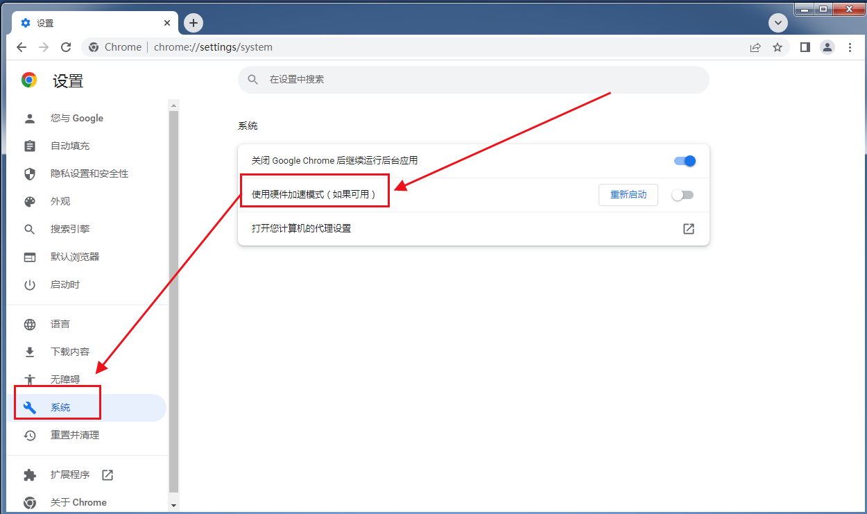Click sidebar scrollbar down arrow
Viewport: 867px width, 514px height.
(174, 506)
